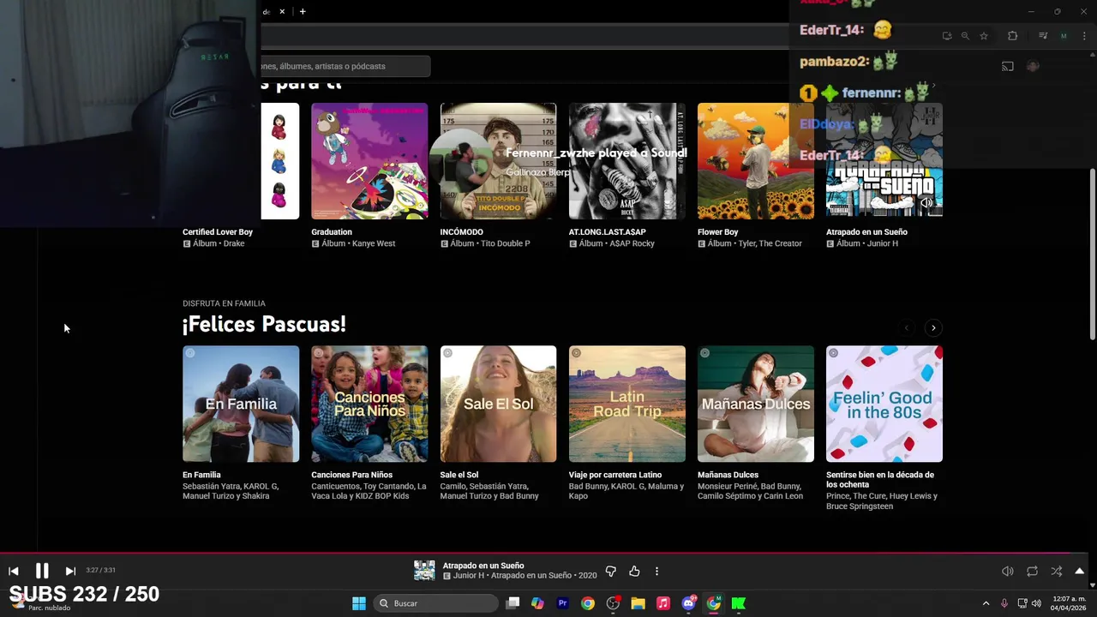Open the Latin Road Trip playlist thumbnail
Screen dimensions: 1097x617
(627, 404)
